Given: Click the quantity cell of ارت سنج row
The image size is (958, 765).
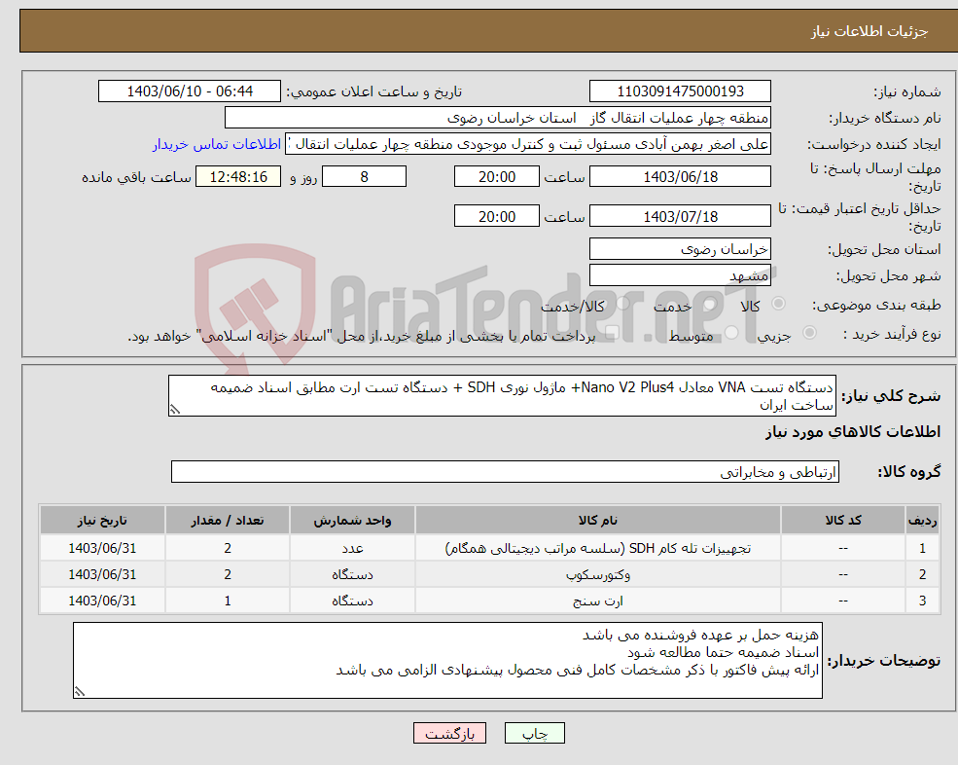Looking at the screenshot, I should click(228, 601).
